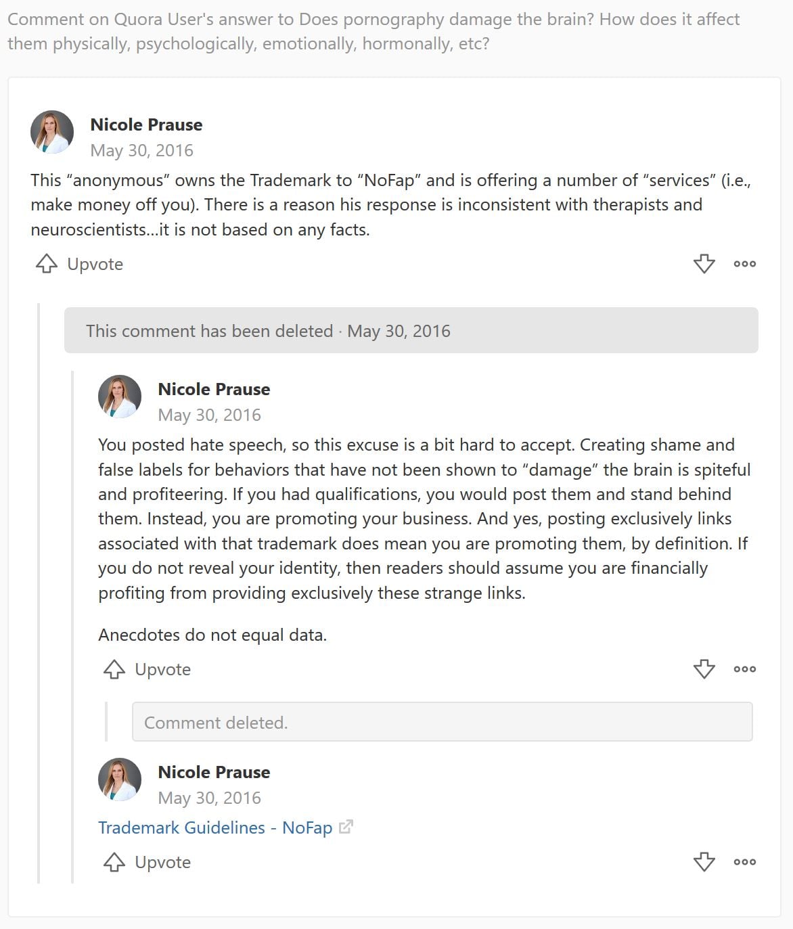
Task: Open more options for the top comment
Action: (x=744, y=264)
